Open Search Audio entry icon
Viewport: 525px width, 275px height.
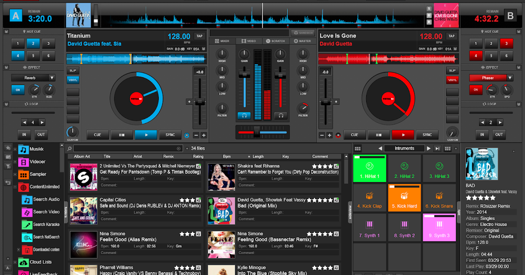coord(27,200)
